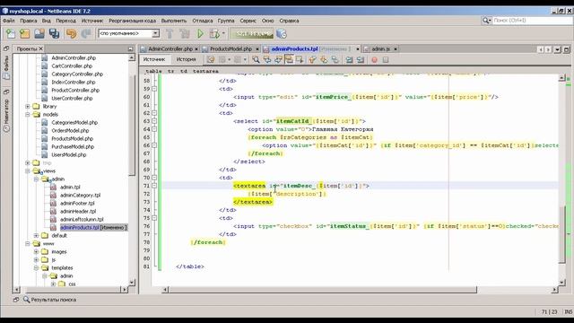The height and width of the screenshot is (323, 574).
Task: Collapse the models folder node
Action: click(x=28, y=114)
